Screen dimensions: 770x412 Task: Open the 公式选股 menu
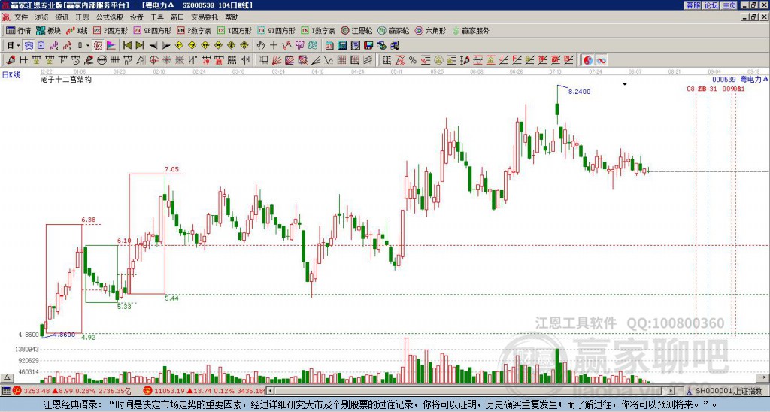[109, 17]
